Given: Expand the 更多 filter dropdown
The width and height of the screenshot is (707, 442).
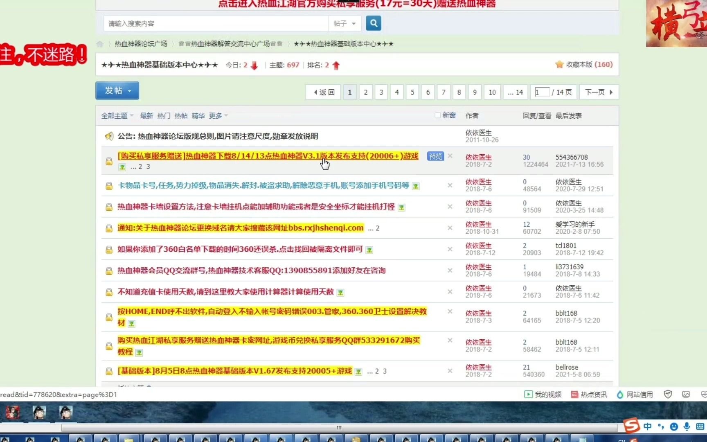Looking at the screenshot, I should tap(218, 116).
